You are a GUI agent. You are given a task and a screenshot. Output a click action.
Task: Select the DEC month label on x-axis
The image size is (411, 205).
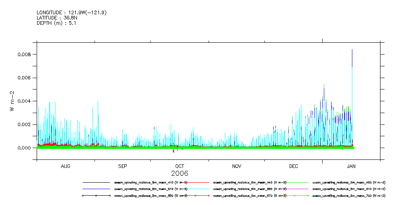[x=293, y=166]
